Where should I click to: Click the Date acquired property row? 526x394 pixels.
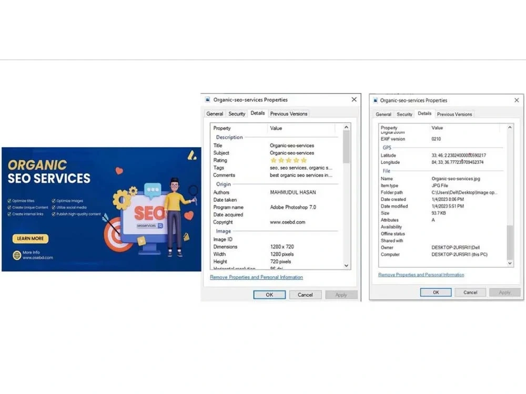(275, 214)
